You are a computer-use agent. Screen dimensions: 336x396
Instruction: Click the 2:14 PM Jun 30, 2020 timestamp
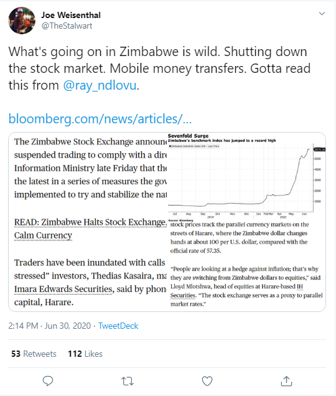coord(50,326)
